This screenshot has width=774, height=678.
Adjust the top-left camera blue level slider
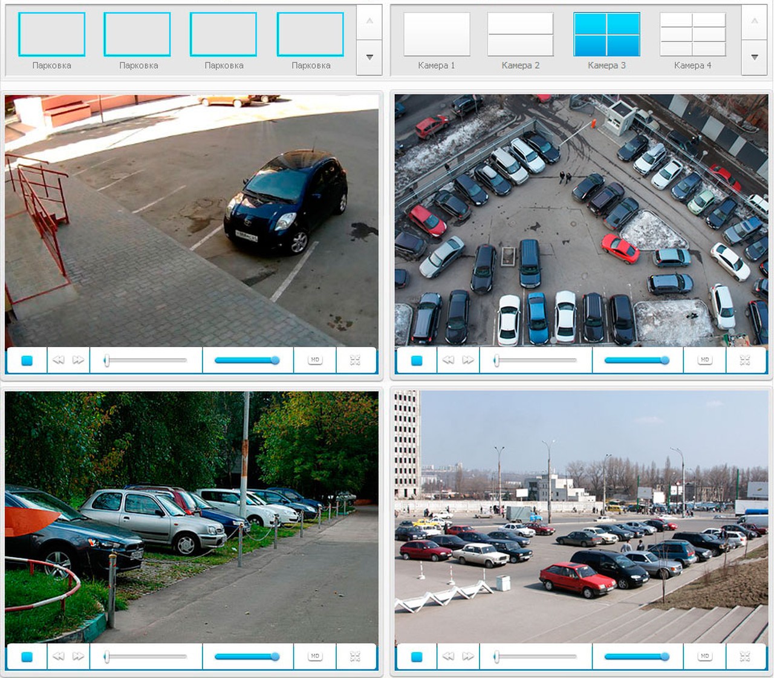247,360
